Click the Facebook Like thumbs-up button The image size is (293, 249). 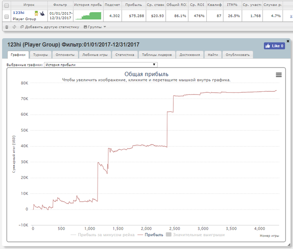[x=274, y=46]
